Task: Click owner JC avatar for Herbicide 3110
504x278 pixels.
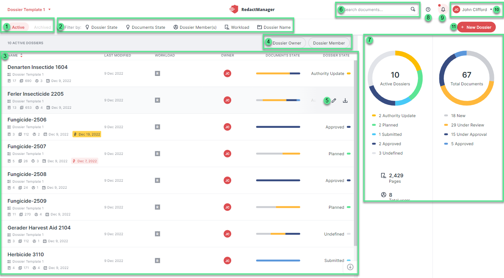Action: pyautogui.click(x=227, y=261)
